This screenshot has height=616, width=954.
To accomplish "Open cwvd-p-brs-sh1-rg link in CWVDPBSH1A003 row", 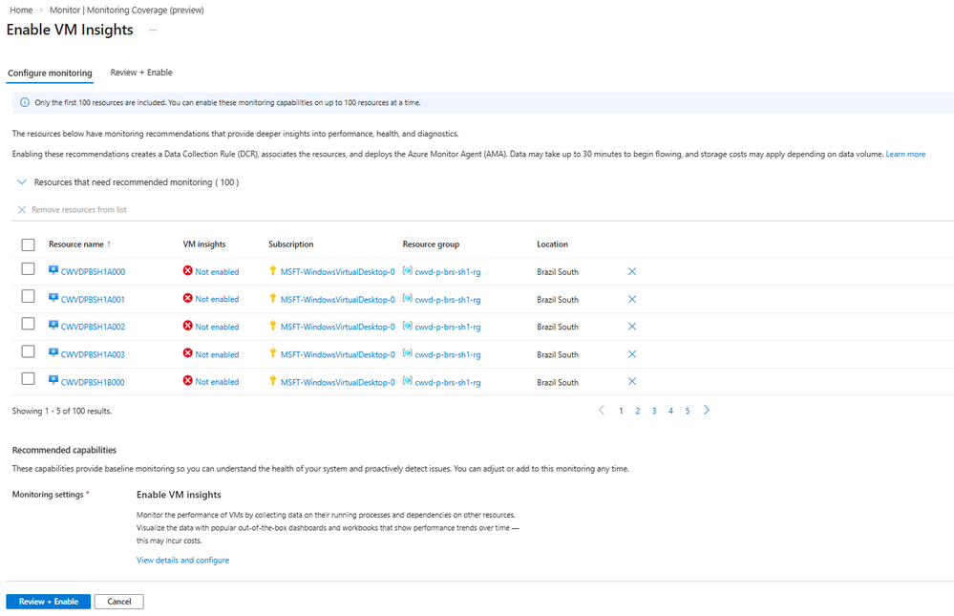I will pyautogui.click(x=448, y=354).
